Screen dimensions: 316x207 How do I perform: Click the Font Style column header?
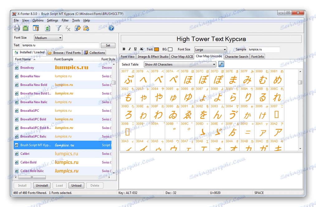[108, 59]
